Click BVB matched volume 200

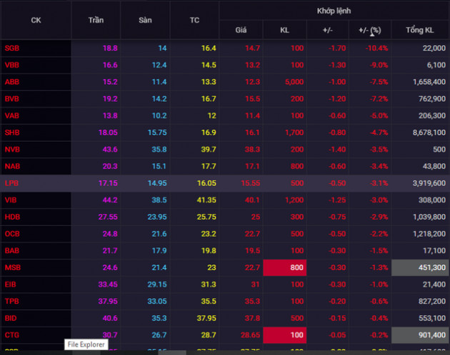(297, 99)
